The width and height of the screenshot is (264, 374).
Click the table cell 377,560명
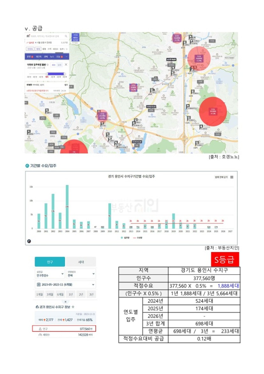click(204, 278)
